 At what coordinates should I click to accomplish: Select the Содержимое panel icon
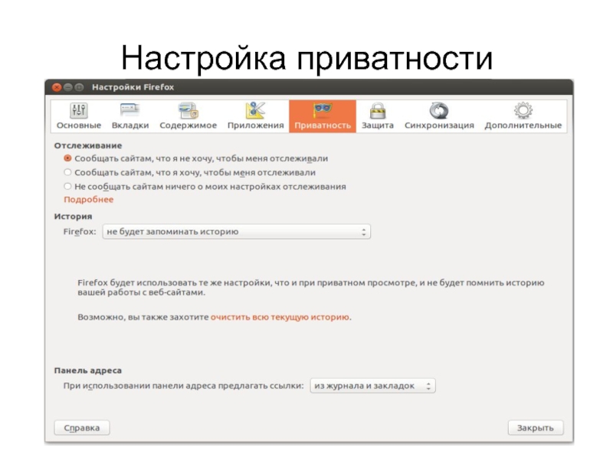pos(188,110)
